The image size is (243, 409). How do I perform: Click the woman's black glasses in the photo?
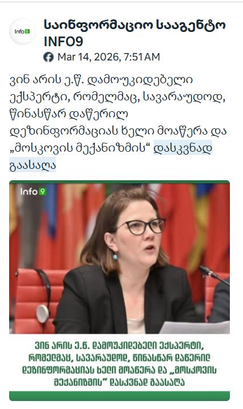coord(145,226)
